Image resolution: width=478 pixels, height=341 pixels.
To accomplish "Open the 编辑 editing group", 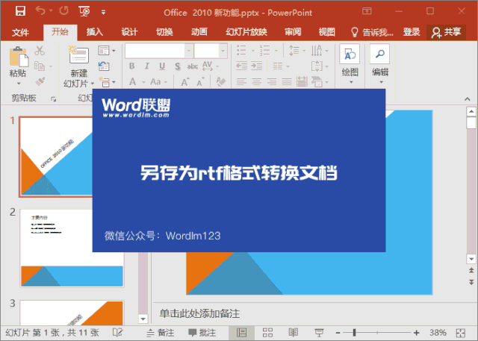I will click(x=380, y=64).
